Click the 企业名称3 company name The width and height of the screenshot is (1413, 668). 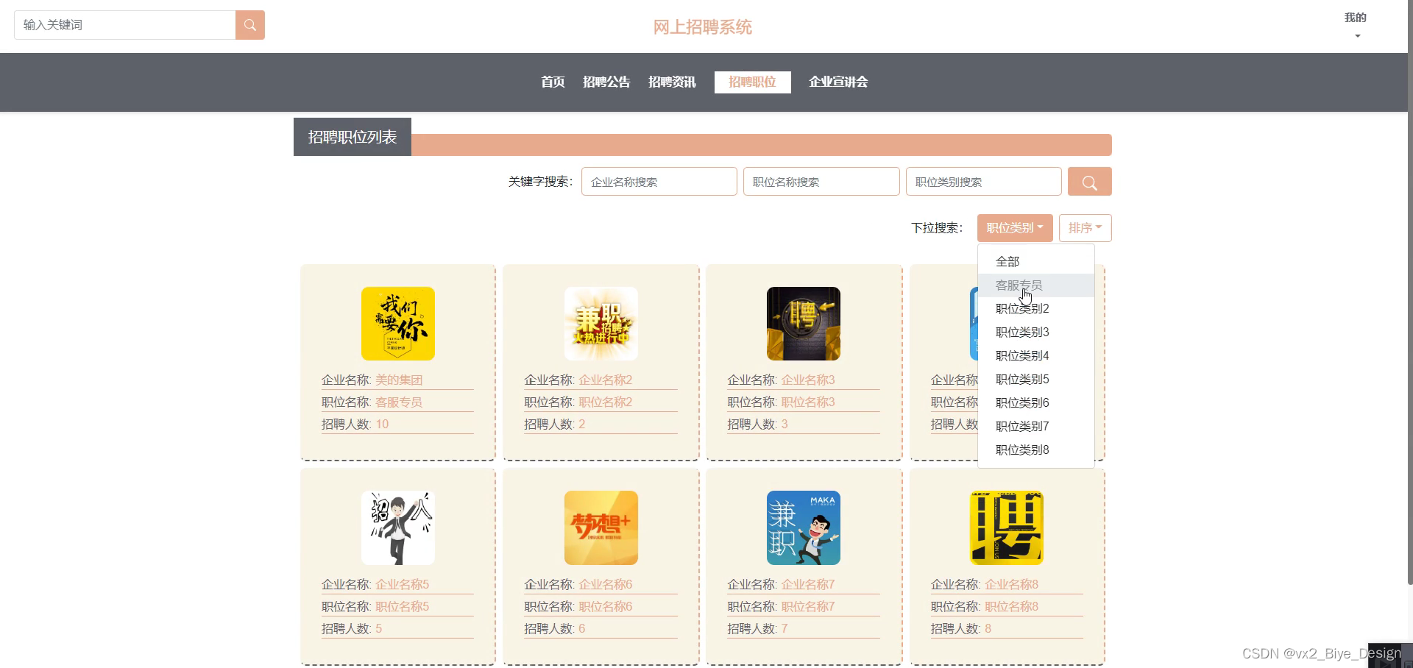coord(808,380)
